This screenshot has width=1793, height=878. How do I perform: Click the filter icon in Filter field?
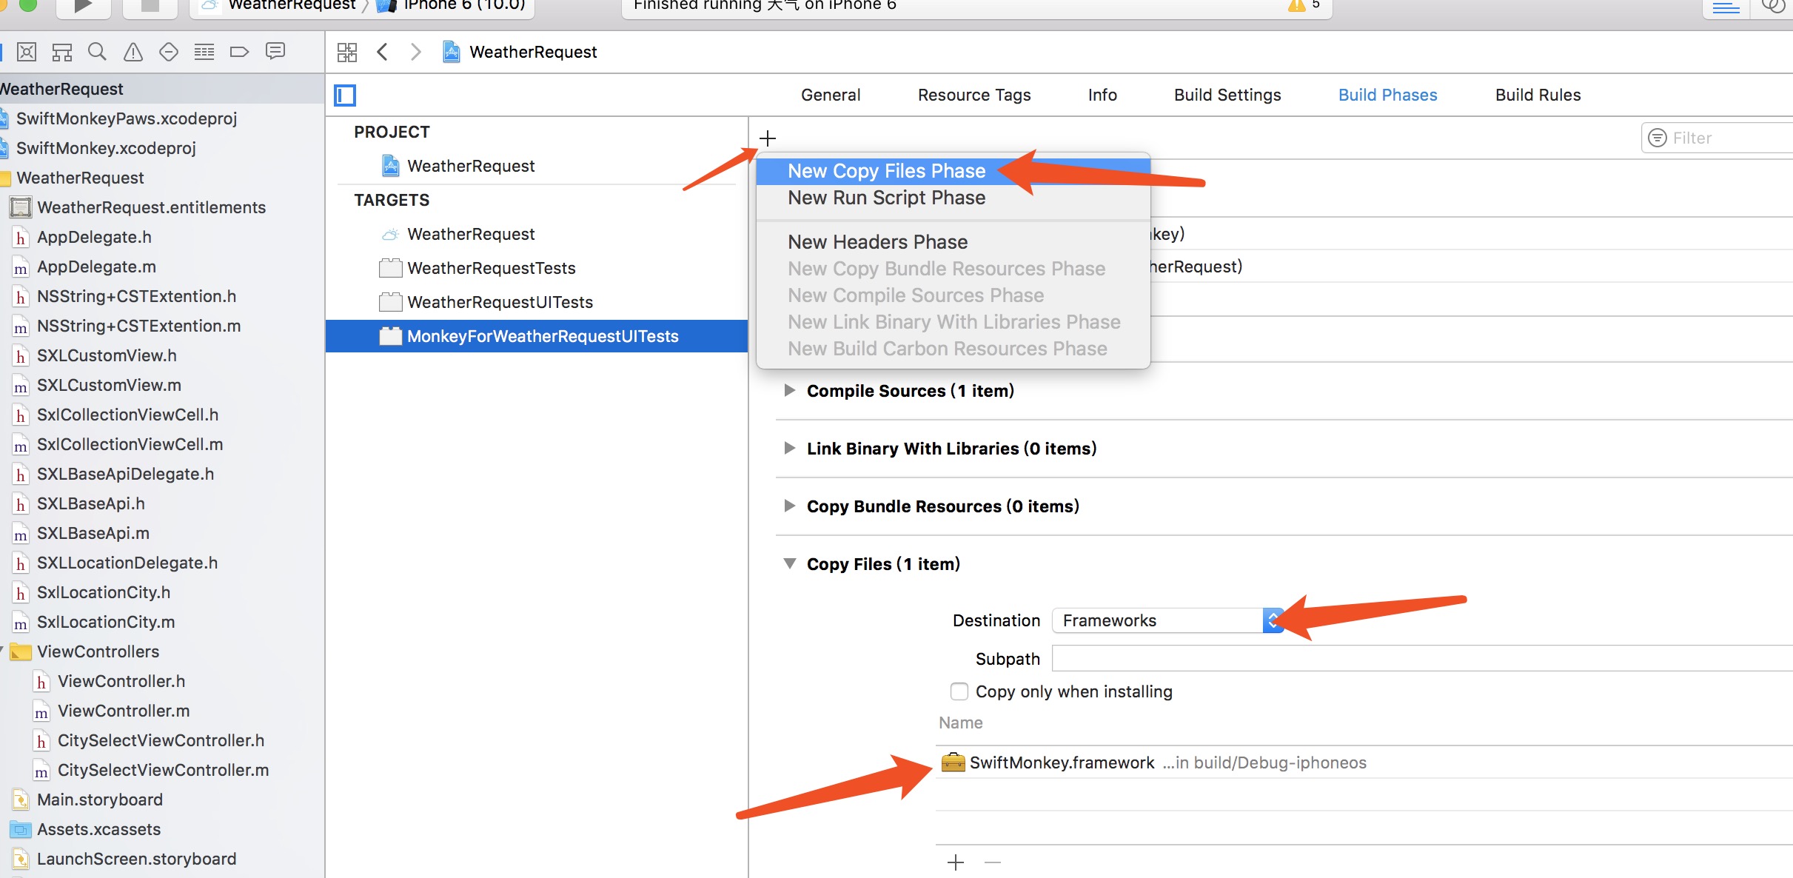[x=1658, y=138]
